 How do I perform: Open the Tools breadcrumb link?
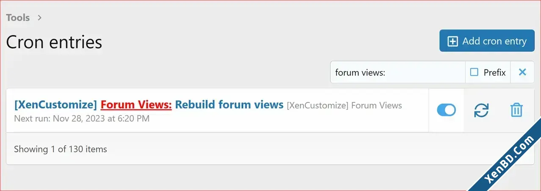[18, 18]
